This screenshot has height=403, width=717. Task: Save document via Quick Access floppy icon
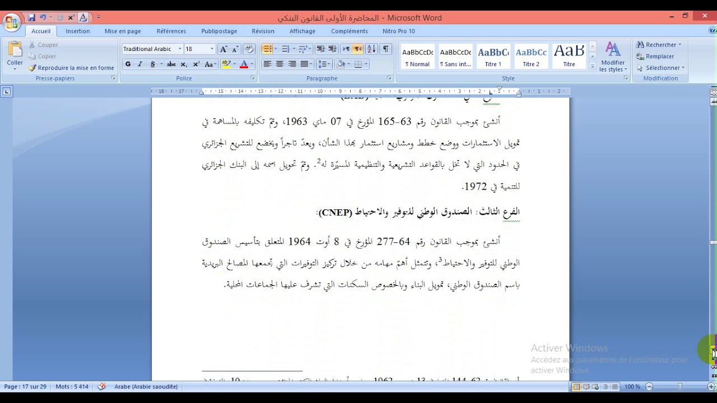[x=32, y=18]
